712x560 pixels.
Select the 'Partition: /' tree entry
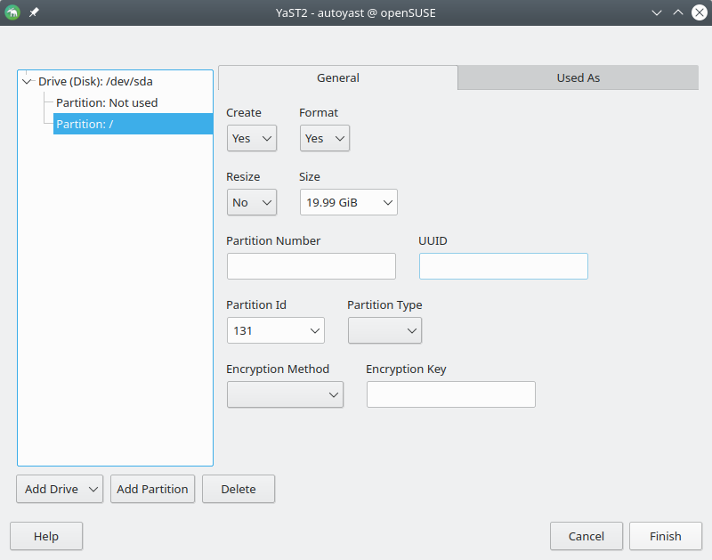point(85,124)
